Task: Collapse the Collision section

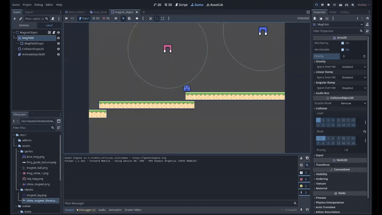Action: click(x=321, y=108)
